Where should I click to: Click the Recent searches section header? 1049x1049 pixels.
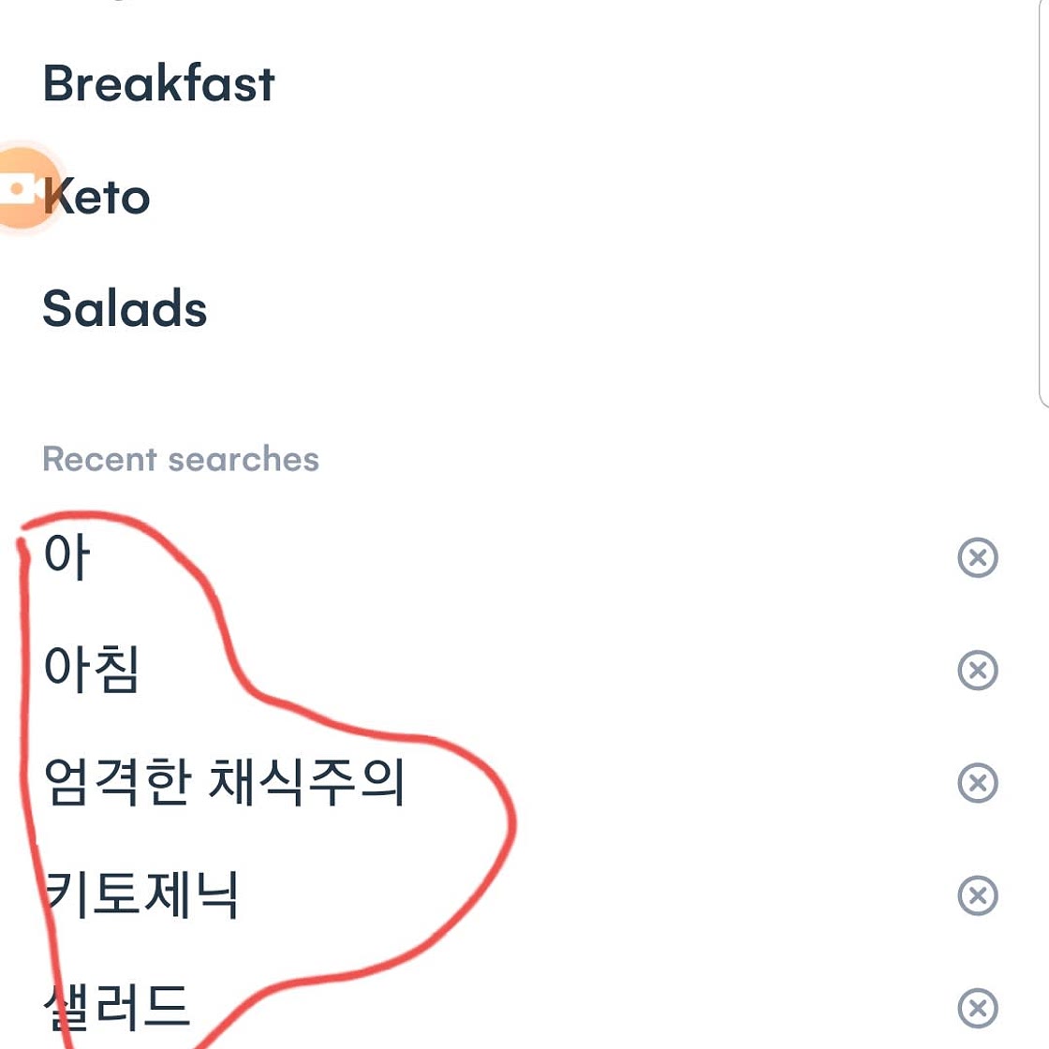pos(181,460)
